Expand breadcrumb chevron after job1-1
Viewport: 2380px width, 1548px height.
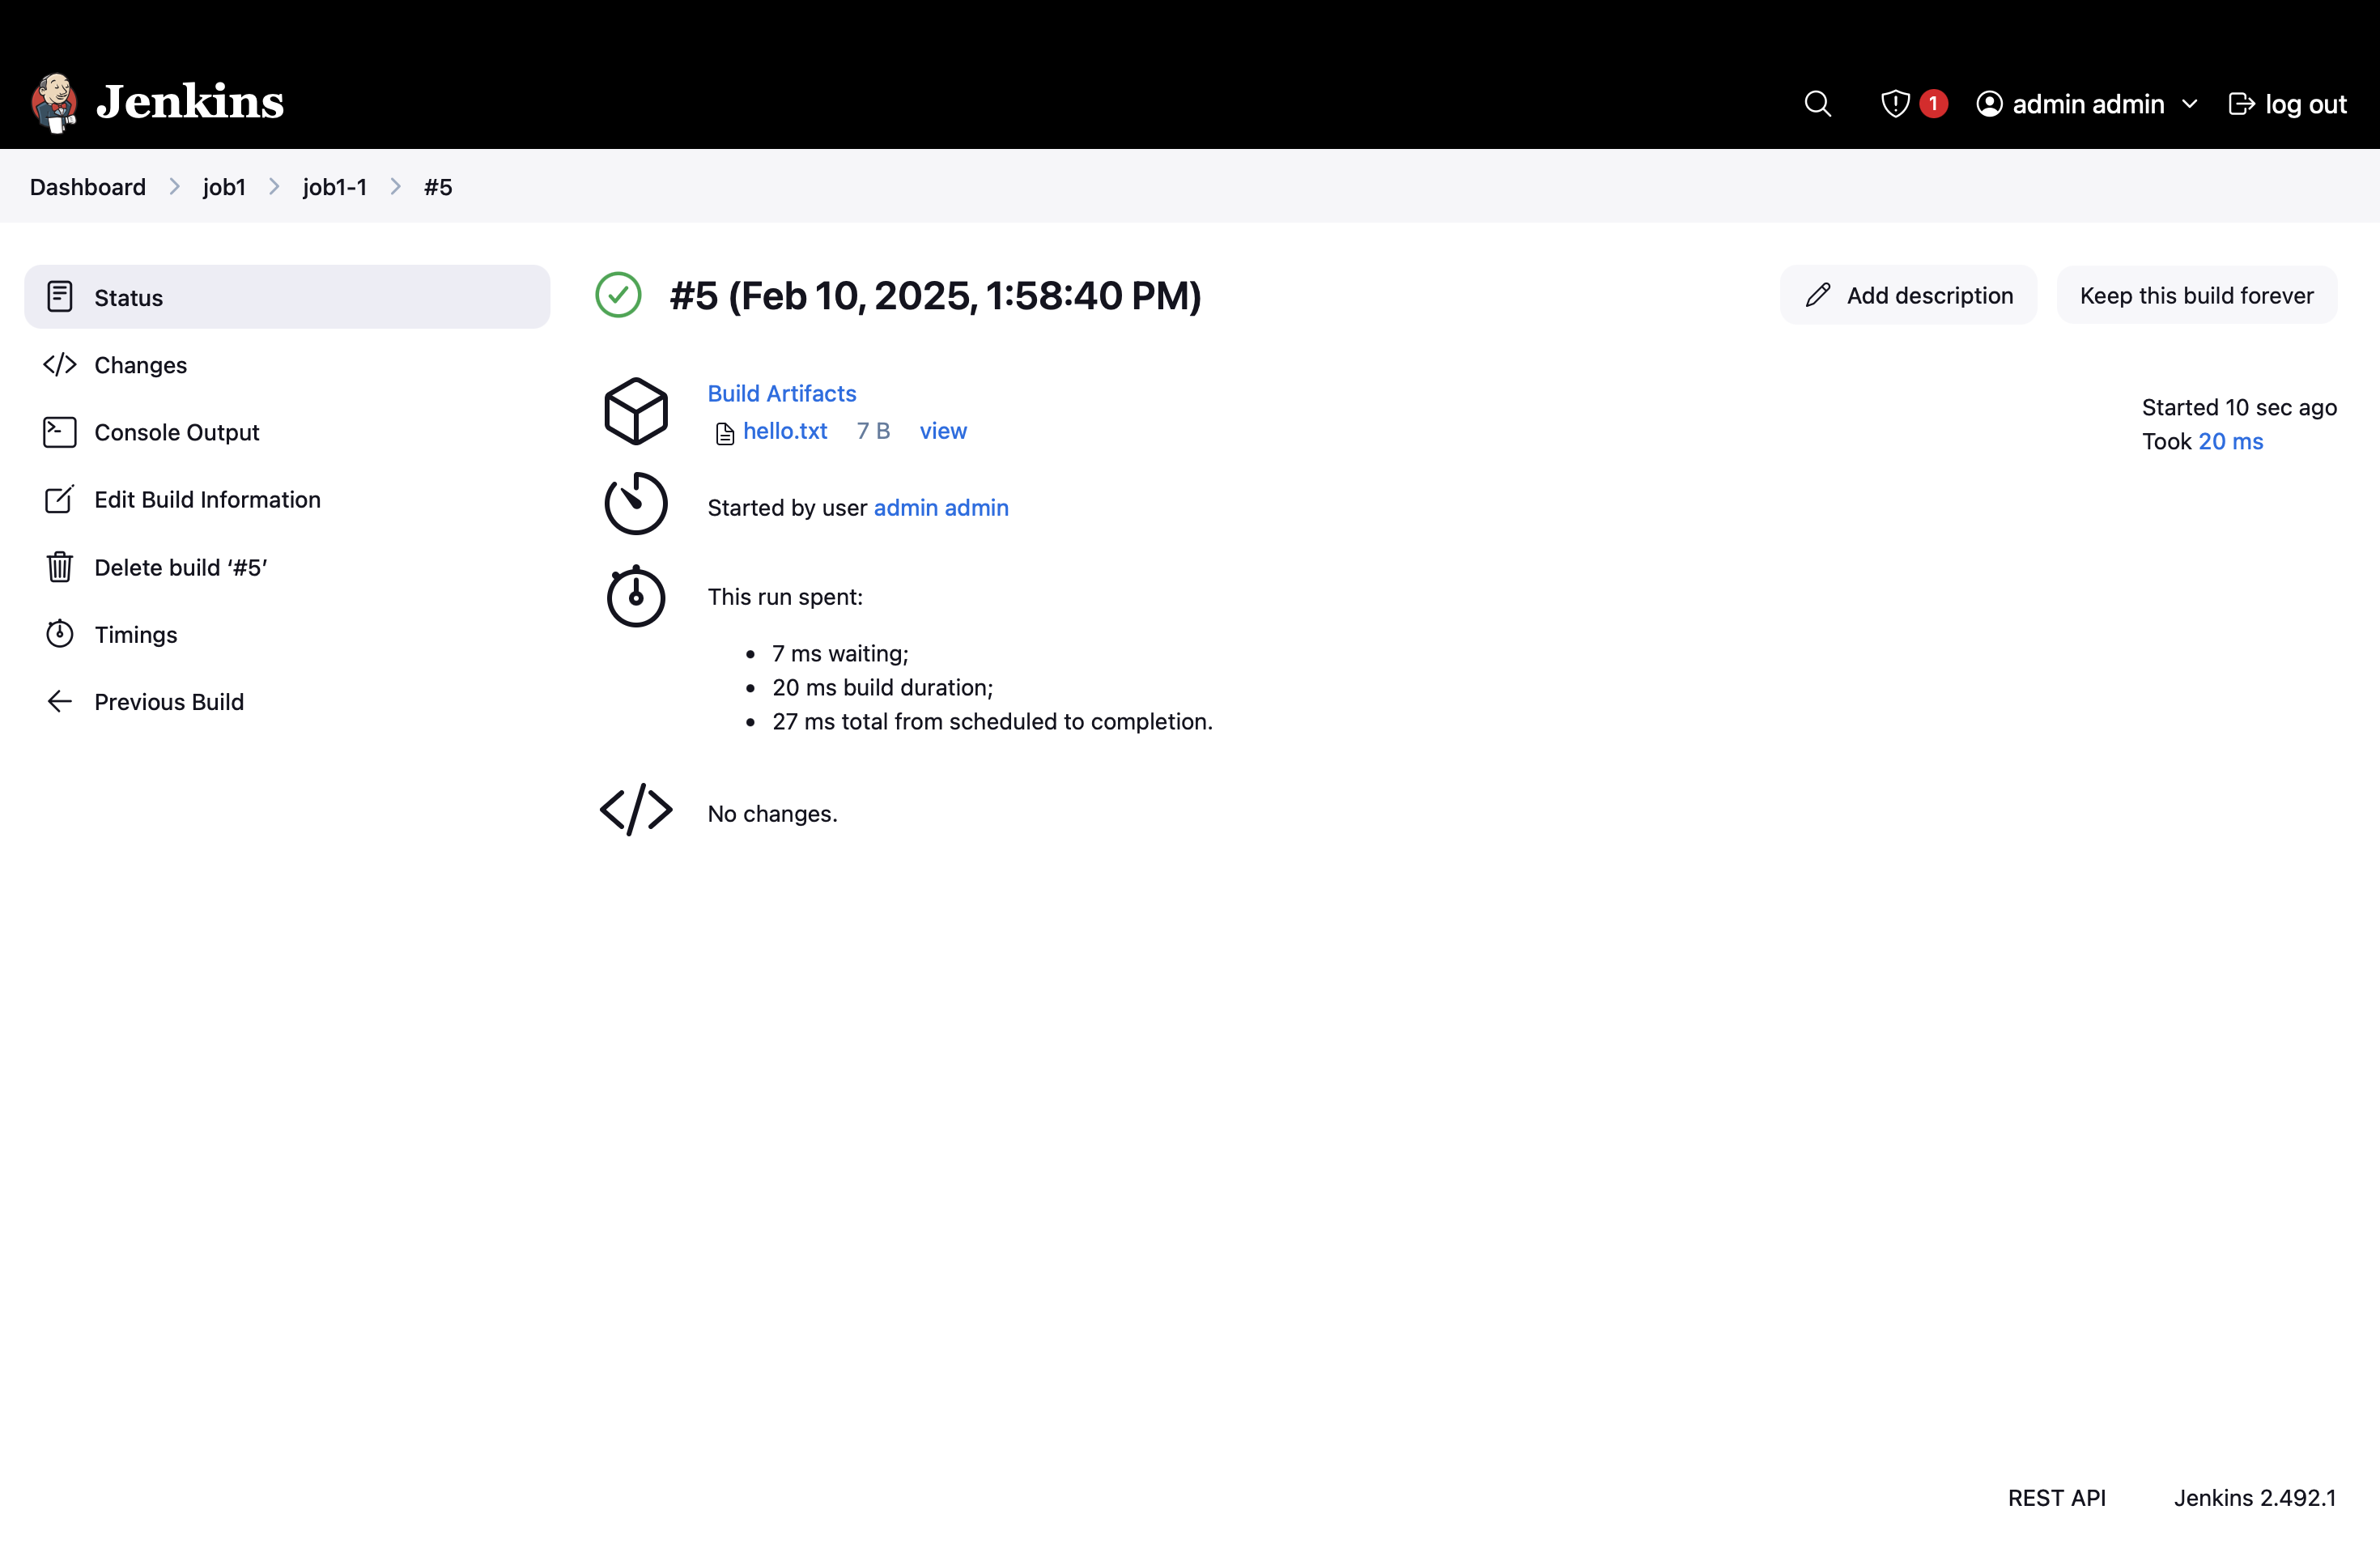[396, 187]
